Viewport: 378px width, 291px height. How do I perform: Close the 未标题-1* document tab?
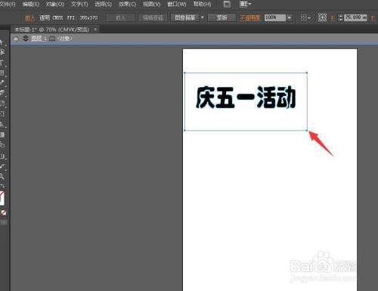[x=95, y=29]
